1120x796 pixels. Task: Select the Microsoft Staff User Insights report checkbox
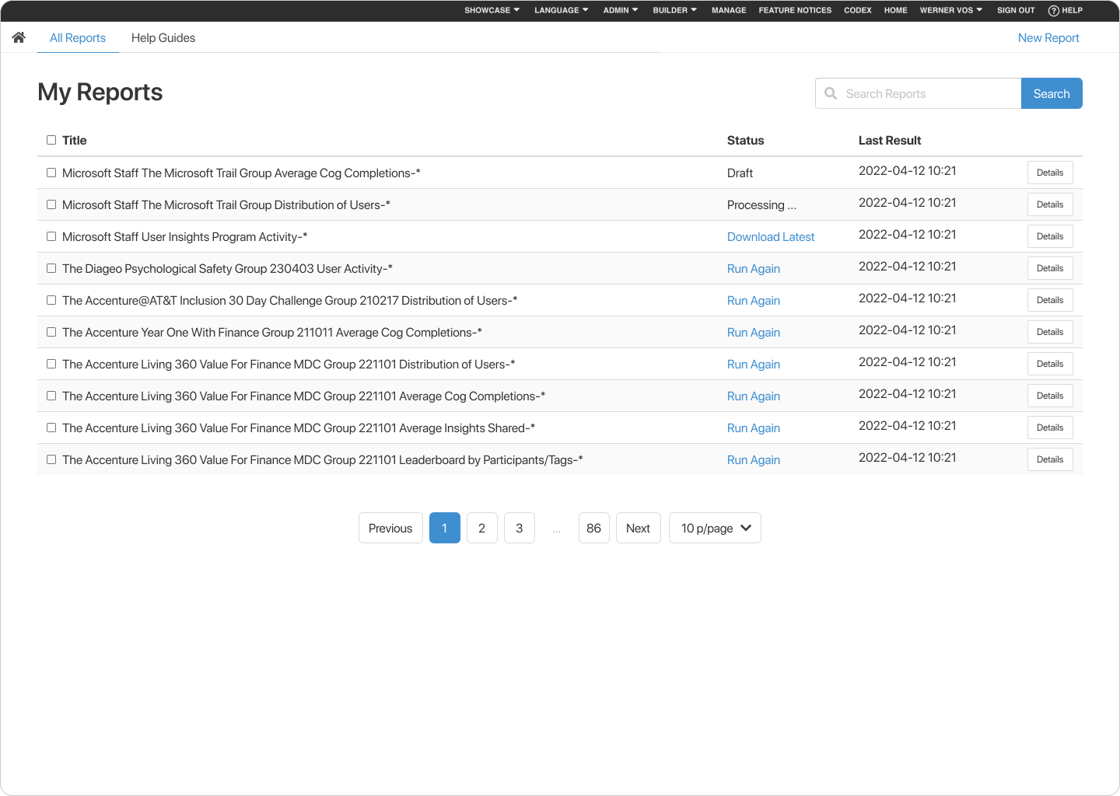[x=51, y=236]
